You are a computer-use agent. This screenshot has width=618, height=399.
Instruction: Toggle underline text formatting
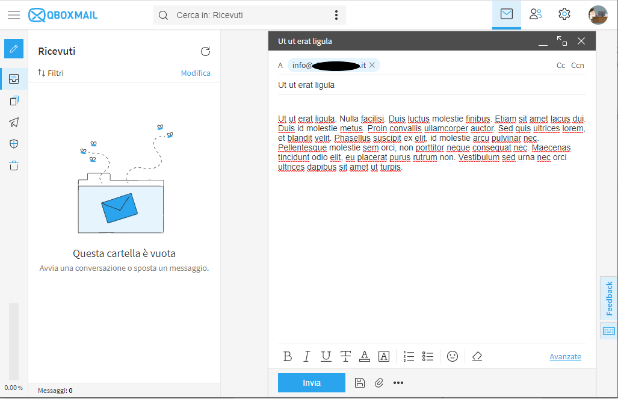[x=326, y=356]
